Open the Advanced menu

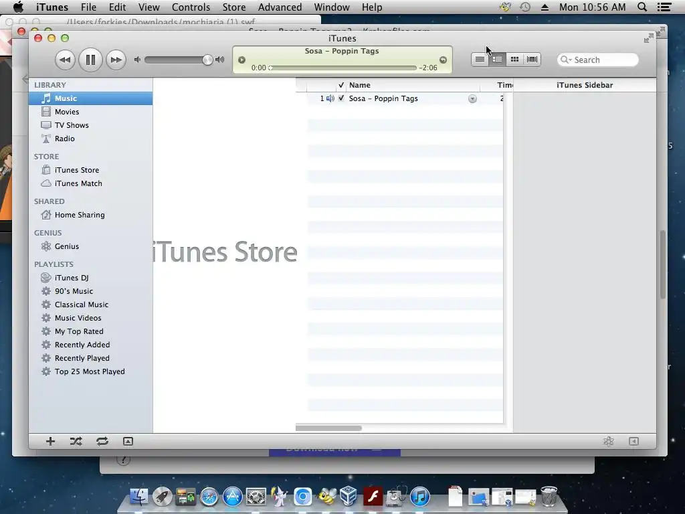coord(280,7)
